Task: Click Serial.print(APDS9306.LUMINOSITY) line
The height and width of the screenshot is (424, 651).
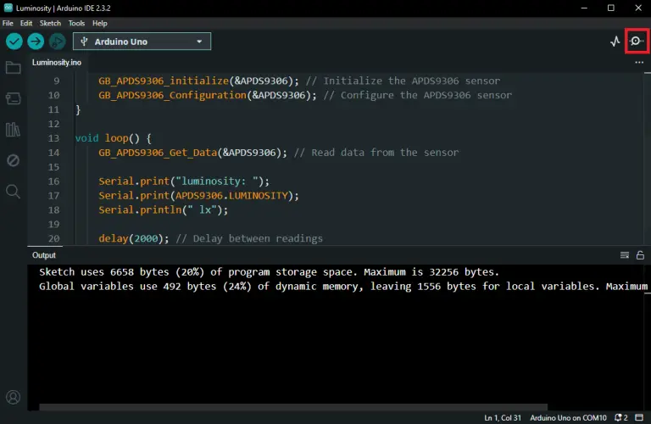Action: click(x=198, y=195)
